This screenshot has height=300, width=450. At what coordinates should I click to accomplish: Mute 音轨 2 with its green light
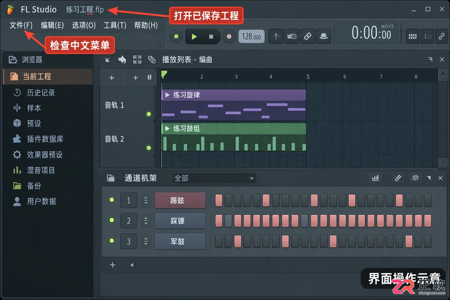pyautogui.click(x=149, y=148)
